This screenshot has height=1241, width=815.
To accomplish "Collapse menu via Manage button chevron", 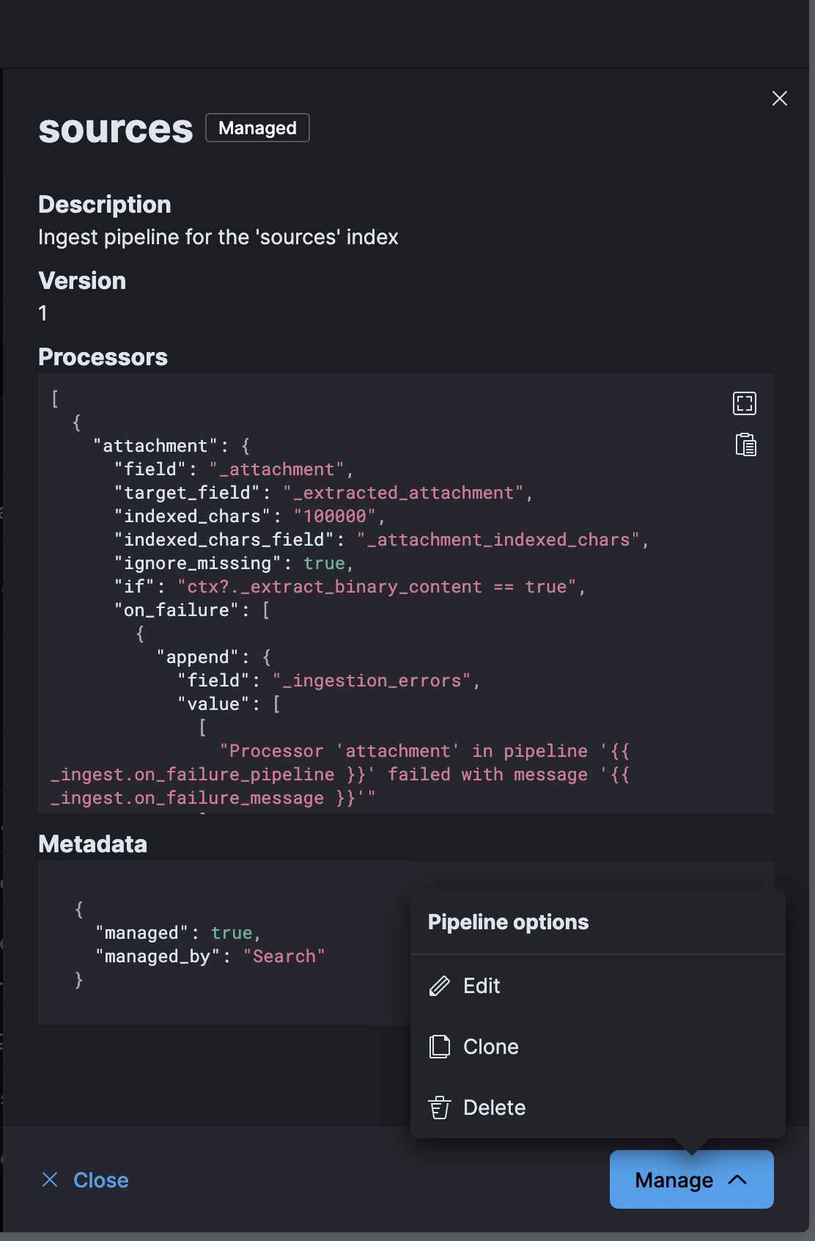I will 737,1179.
